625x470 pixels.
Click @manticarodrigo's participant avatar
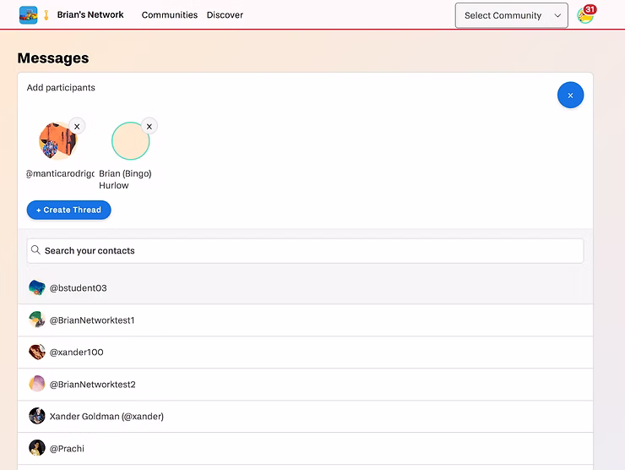tap(58, 141)
